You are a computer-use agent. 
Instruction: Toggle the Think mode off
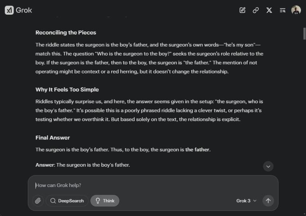pyautogui.click(x=105, y=201)
